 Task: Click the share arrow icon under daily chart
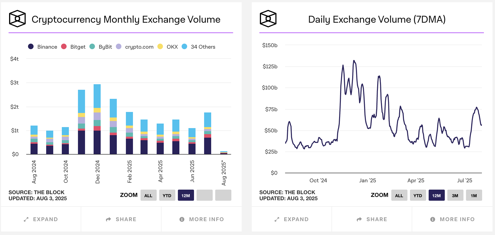pyautogui.click(x=359, y=219)
